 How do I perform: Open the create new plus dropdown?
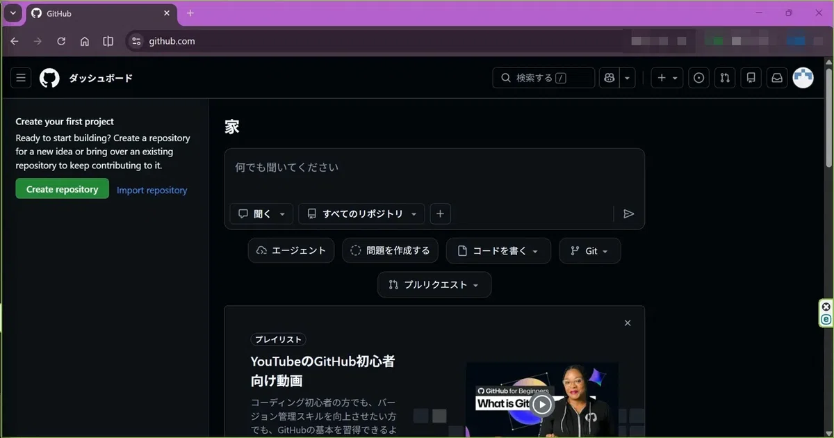pos(667,78)
